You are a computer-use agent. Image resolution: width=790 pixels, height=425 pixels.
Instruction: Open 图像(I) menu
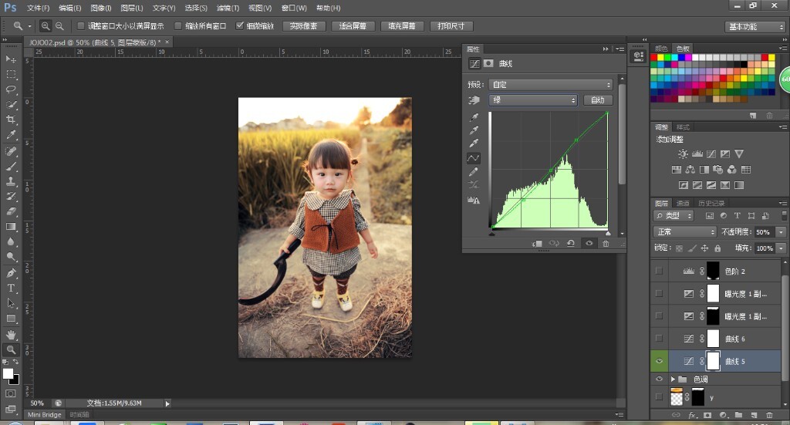pos(101,8)
